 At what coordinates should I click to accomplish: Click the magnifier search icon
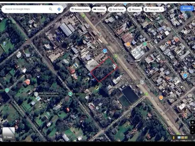pyautogui.click(x=50, y=9)
